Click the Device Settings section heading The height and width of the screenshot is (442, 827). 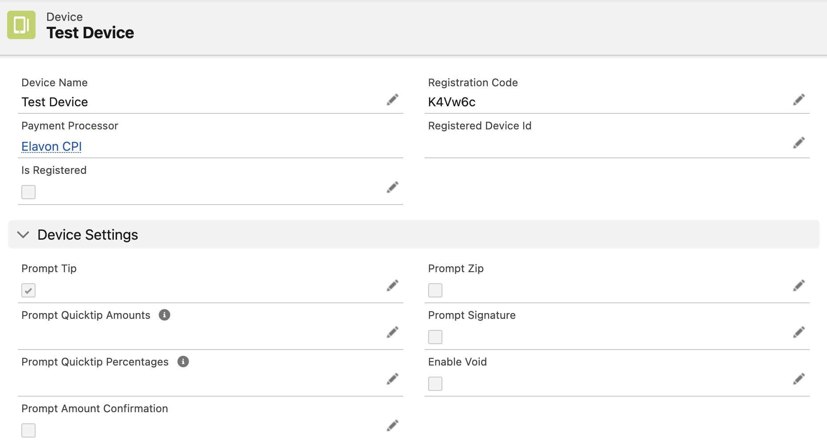point(88,235)
